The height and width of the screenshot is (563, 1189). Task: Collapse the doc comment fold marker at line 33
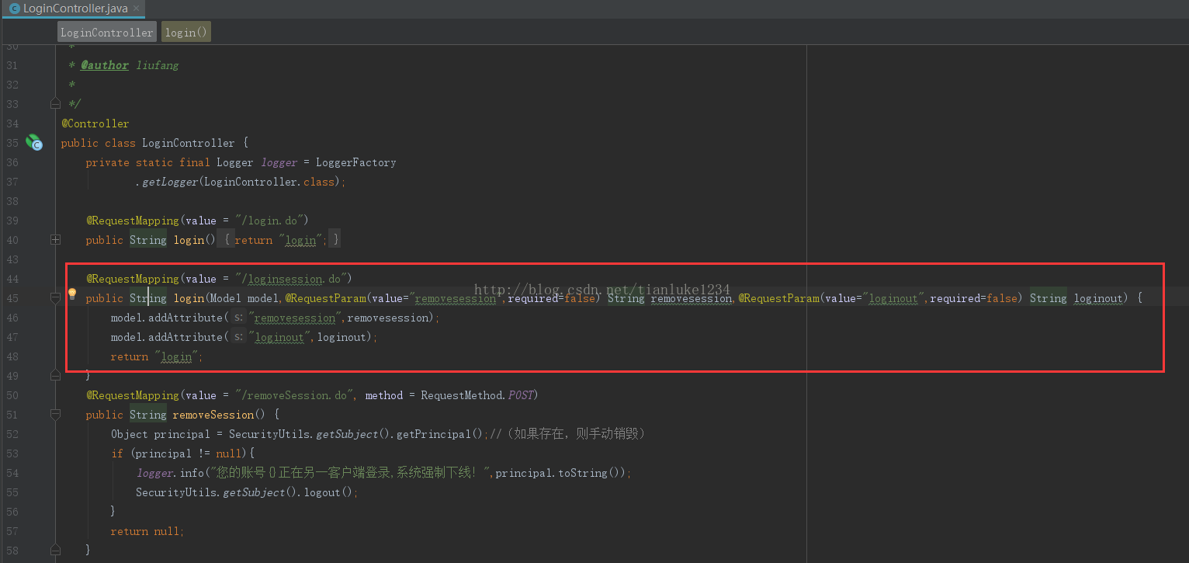pos(55,103)
